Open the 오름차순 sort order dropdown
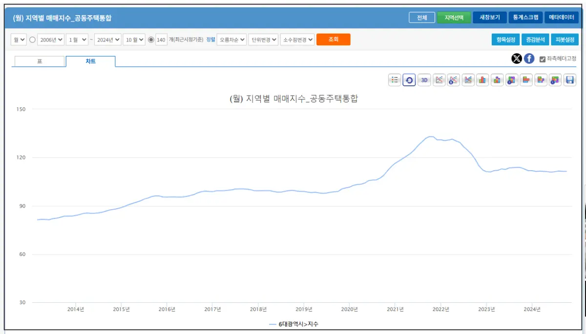Image resolution: width=586 pixels, height=334 pixels. 233,39
